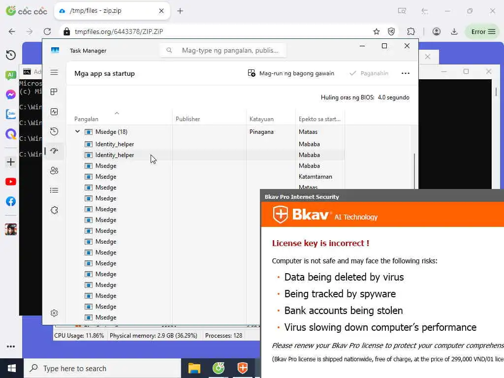Image resolution: width=504 pixels, height=378 pixels.
Task: Open the Windows Start menu
Action: point(12,368)
